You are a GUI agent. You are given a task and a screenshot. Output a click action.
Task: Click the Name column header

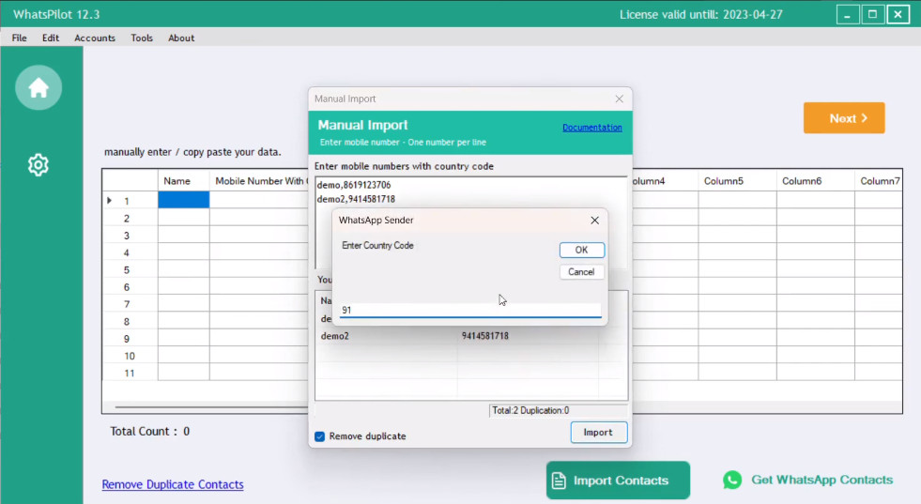[x=183, y=181]
